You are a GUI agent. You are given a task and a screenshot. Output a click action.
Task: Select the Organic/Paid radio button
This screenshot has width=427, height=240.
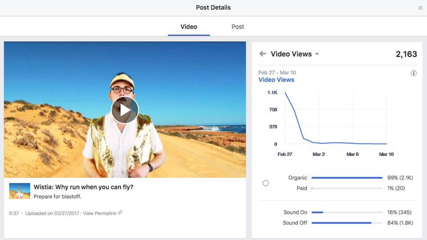[266, 183]
